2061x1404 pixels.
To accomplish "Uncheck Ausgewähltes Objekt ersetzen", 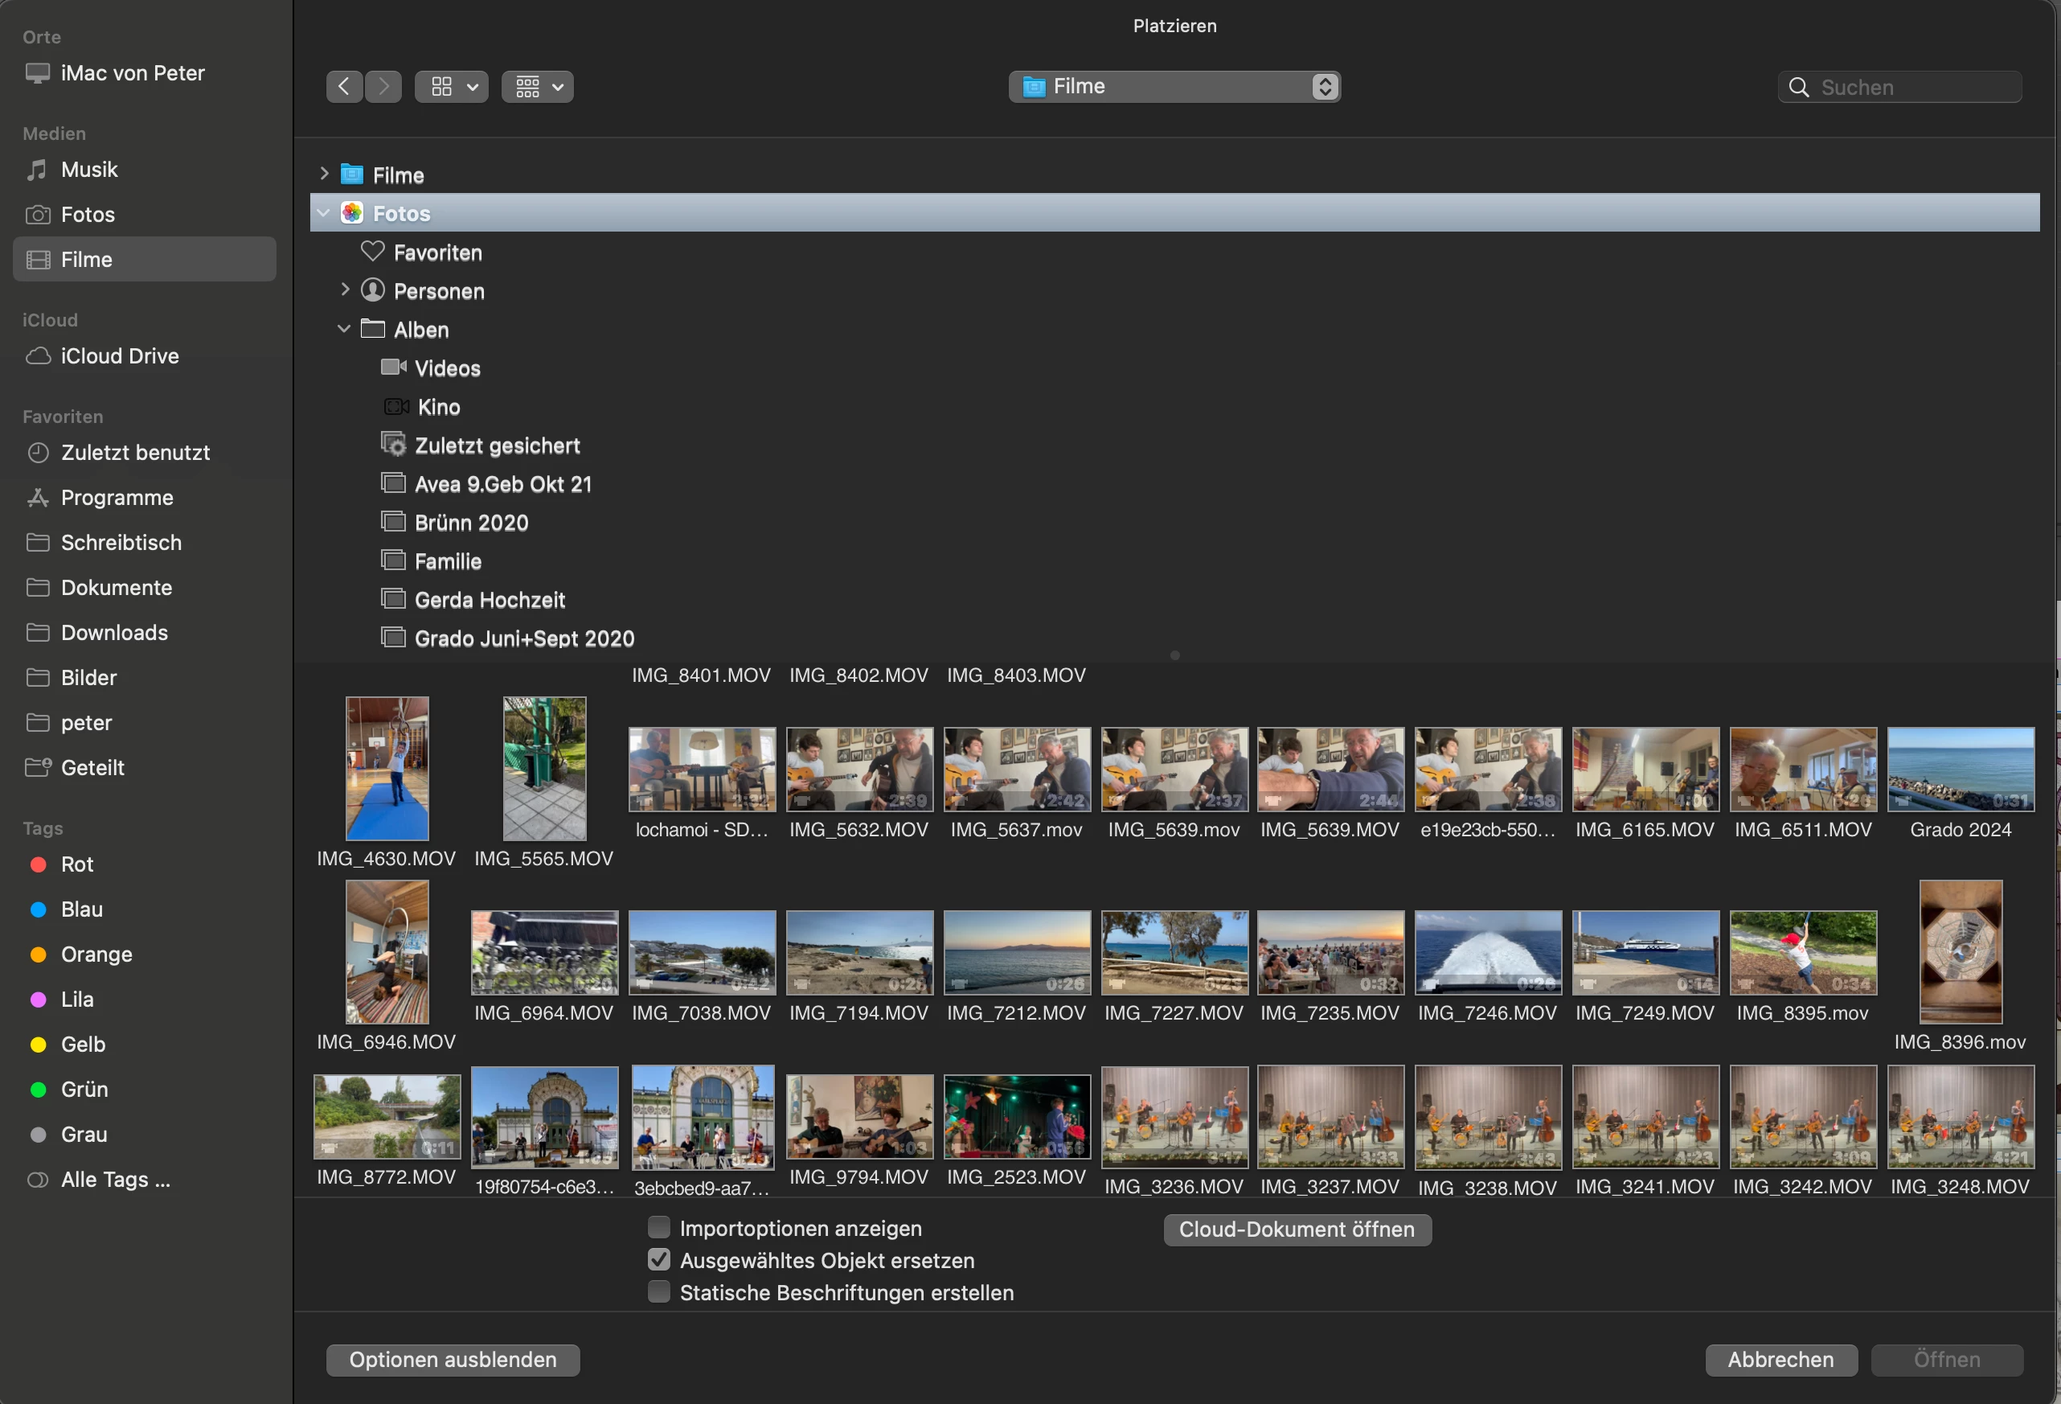I will click(659, 1259).
